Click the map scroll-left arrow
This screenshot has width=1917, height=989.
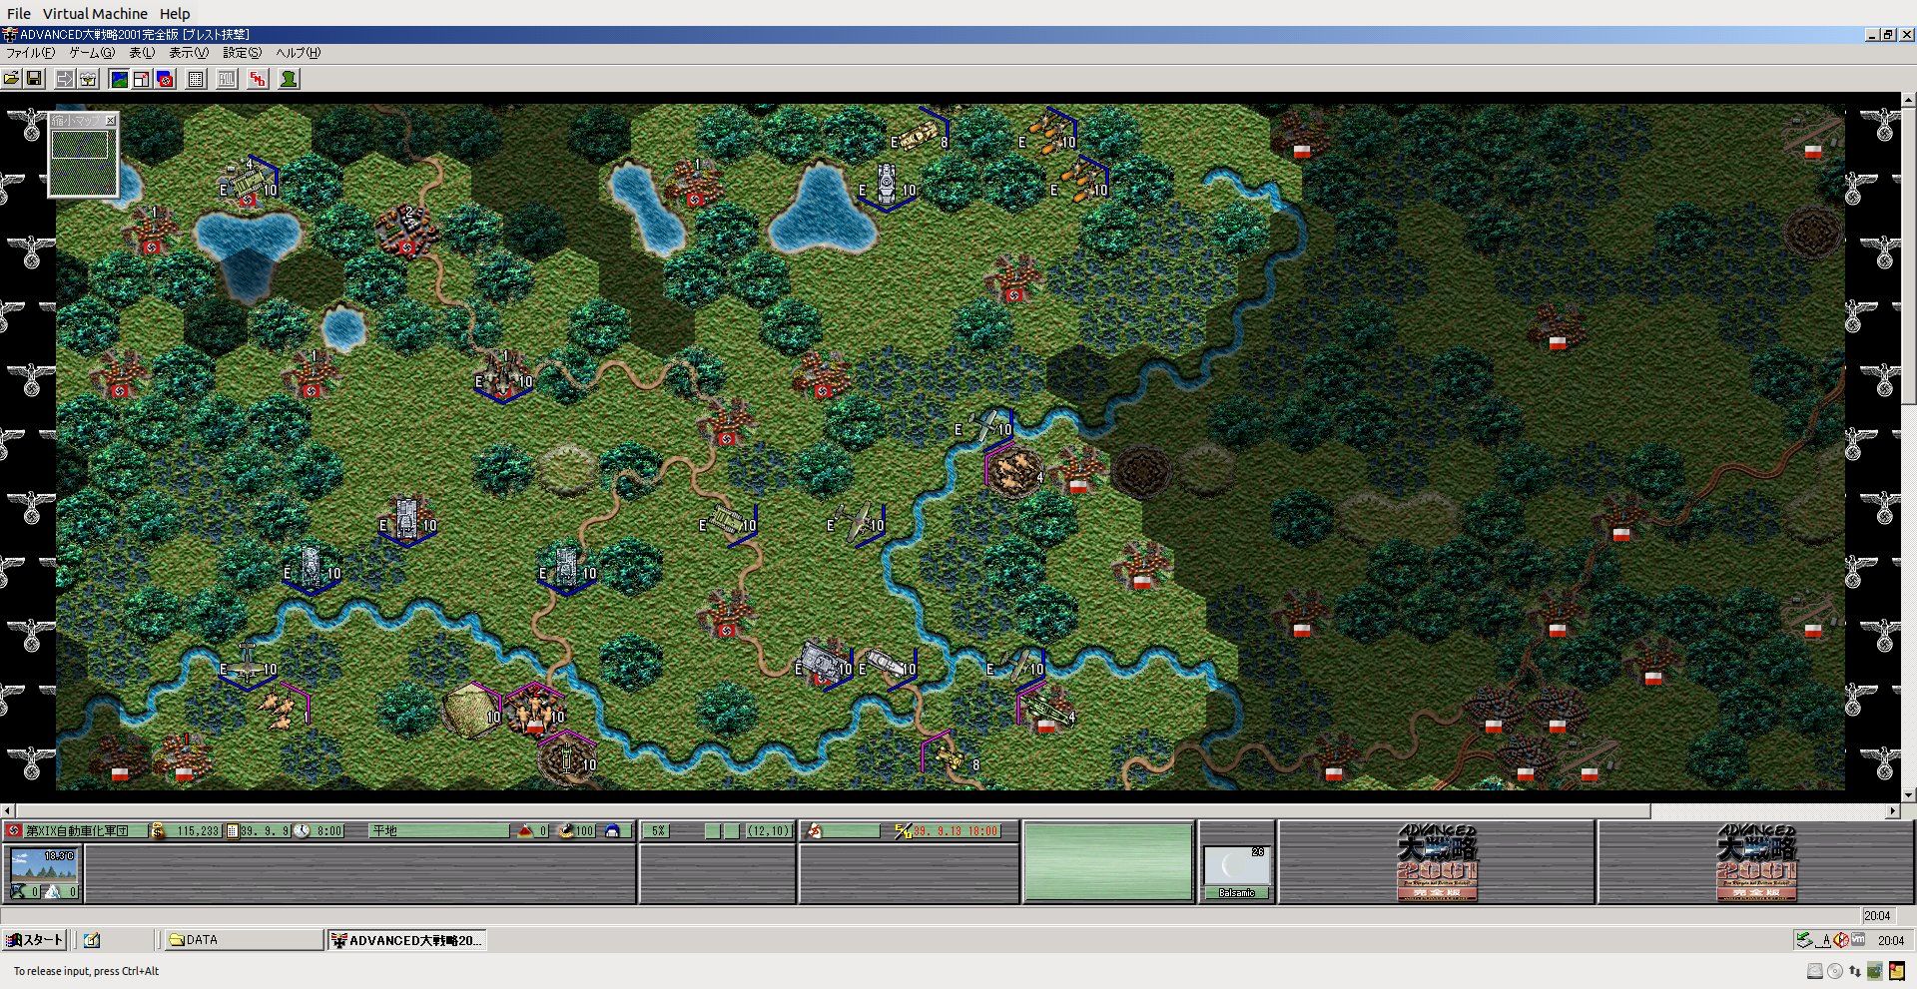coord(8,811)
